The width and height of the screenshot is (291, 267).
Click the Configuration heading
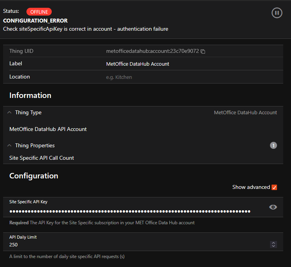(x=34, y=176)
